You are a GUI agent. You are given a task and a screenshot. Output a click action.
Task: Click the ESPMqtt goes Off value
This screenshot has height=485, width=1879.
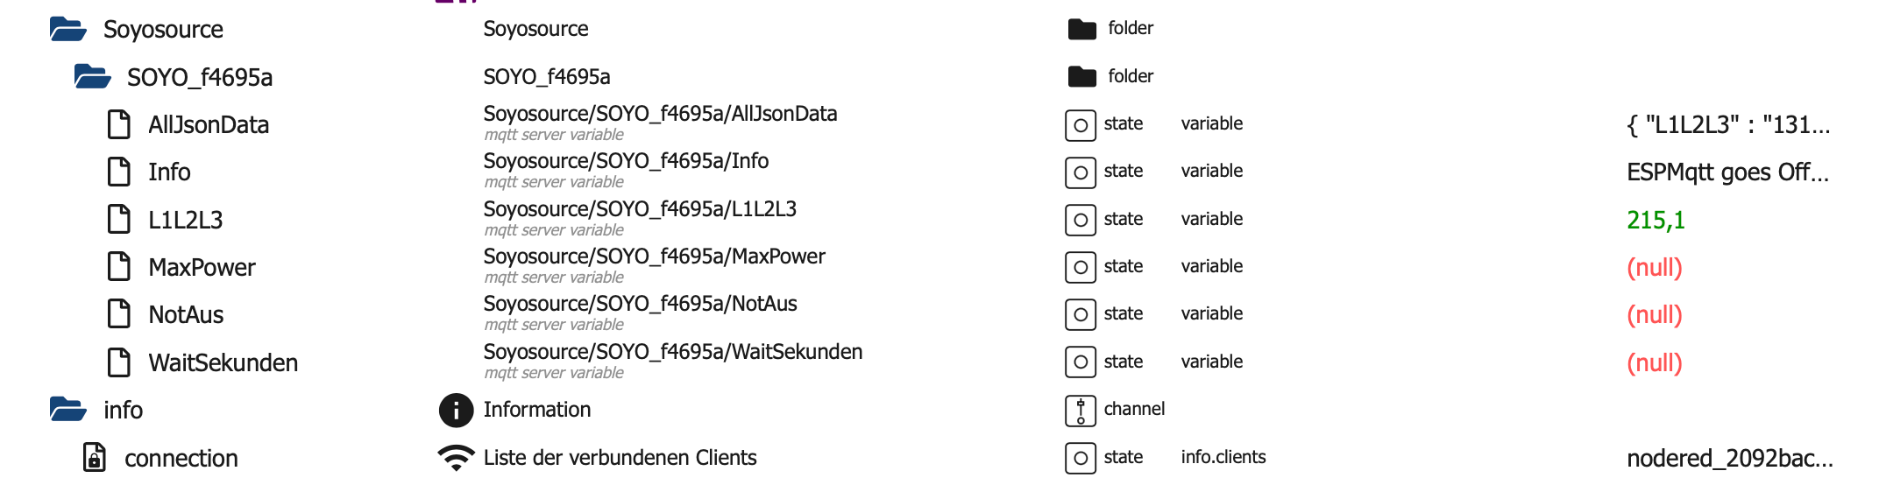[x=1727, y=172]
